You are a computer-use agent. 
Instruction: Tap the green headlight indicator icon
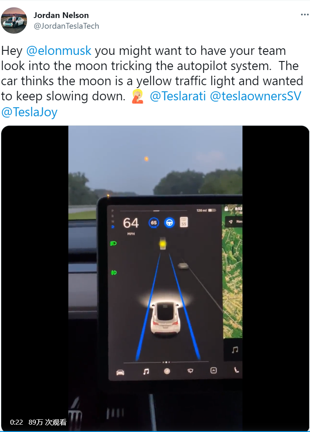(113, 243)
